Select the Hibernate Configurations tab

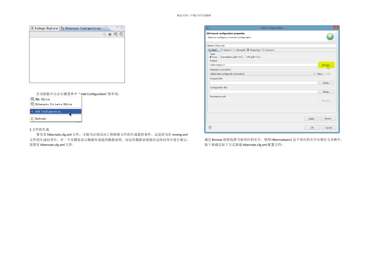click(x=83, y=28)
